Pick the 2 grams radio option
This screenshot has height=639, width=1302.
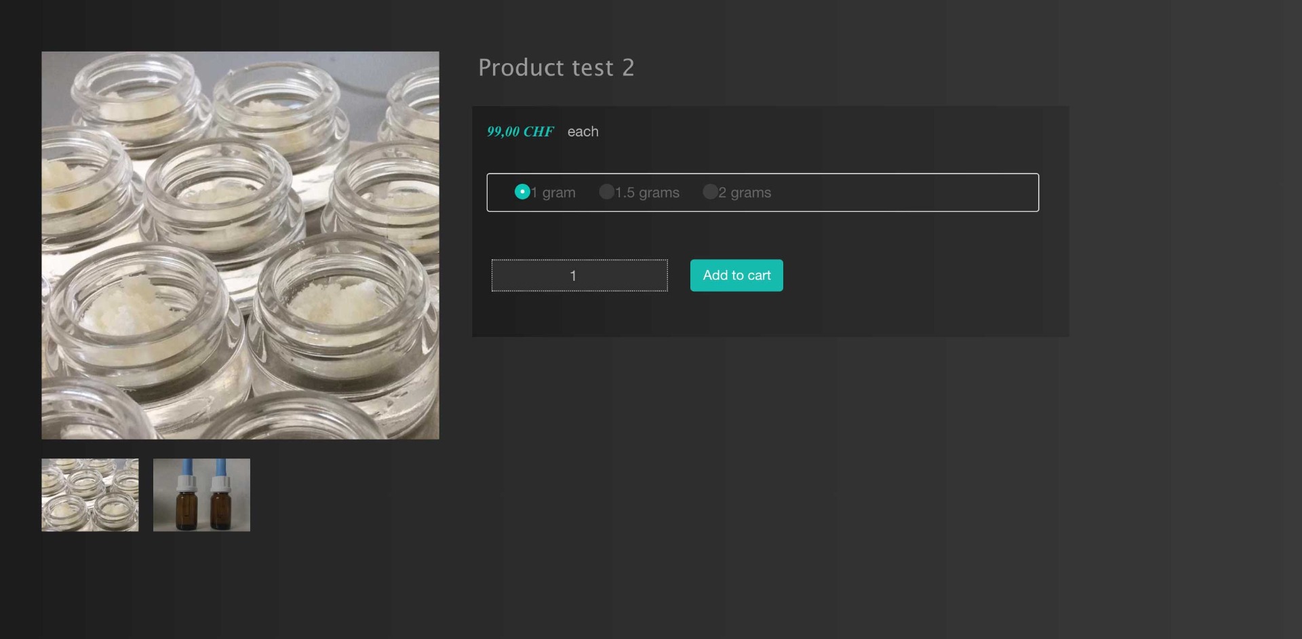tap(710, 192)
